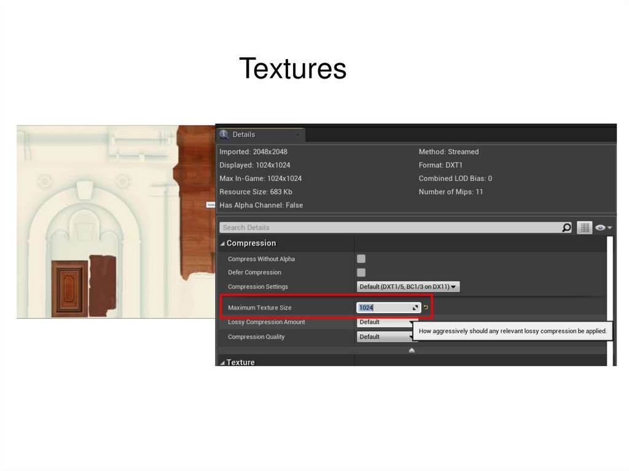The image size is (629, 471).
Task: Open the property matrix grid icon
Action: [585, 227]
